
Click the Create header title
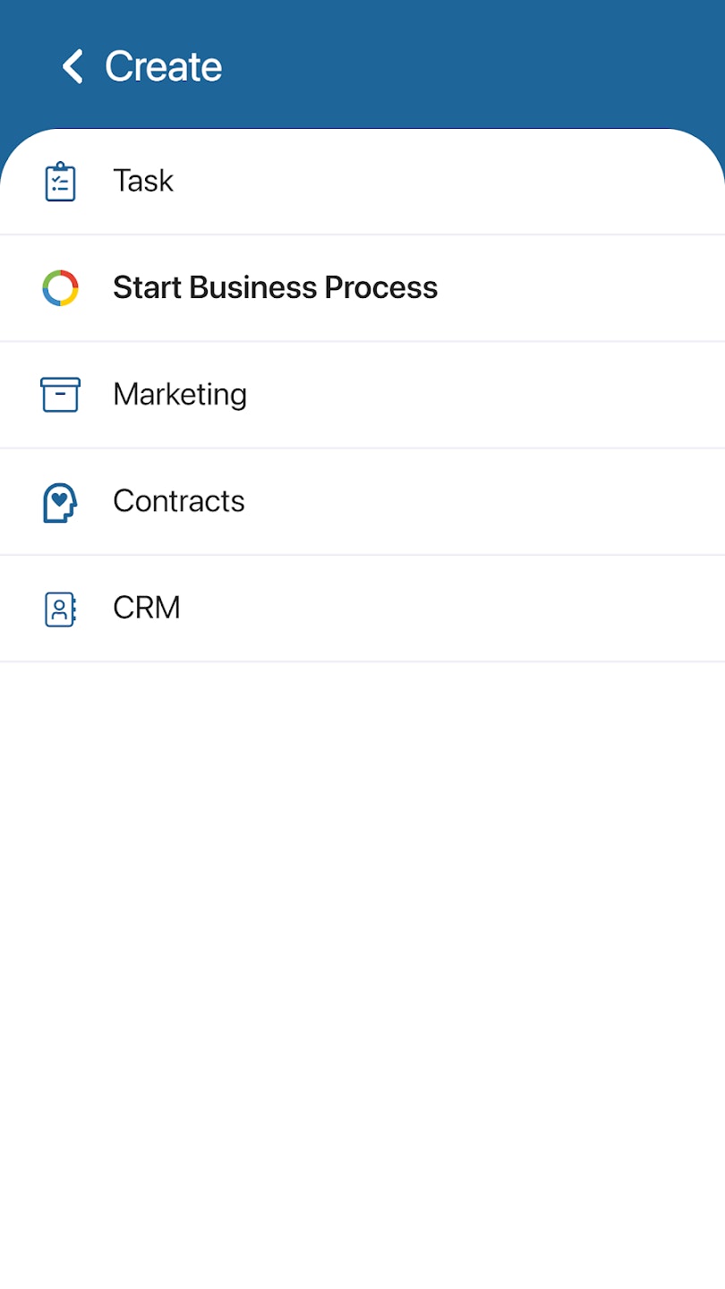[163, 66]
